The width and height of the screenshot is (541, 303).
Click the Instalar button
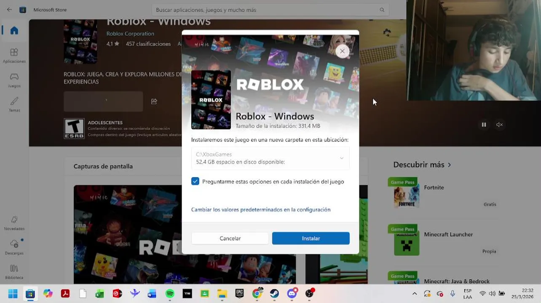[311, 238]
